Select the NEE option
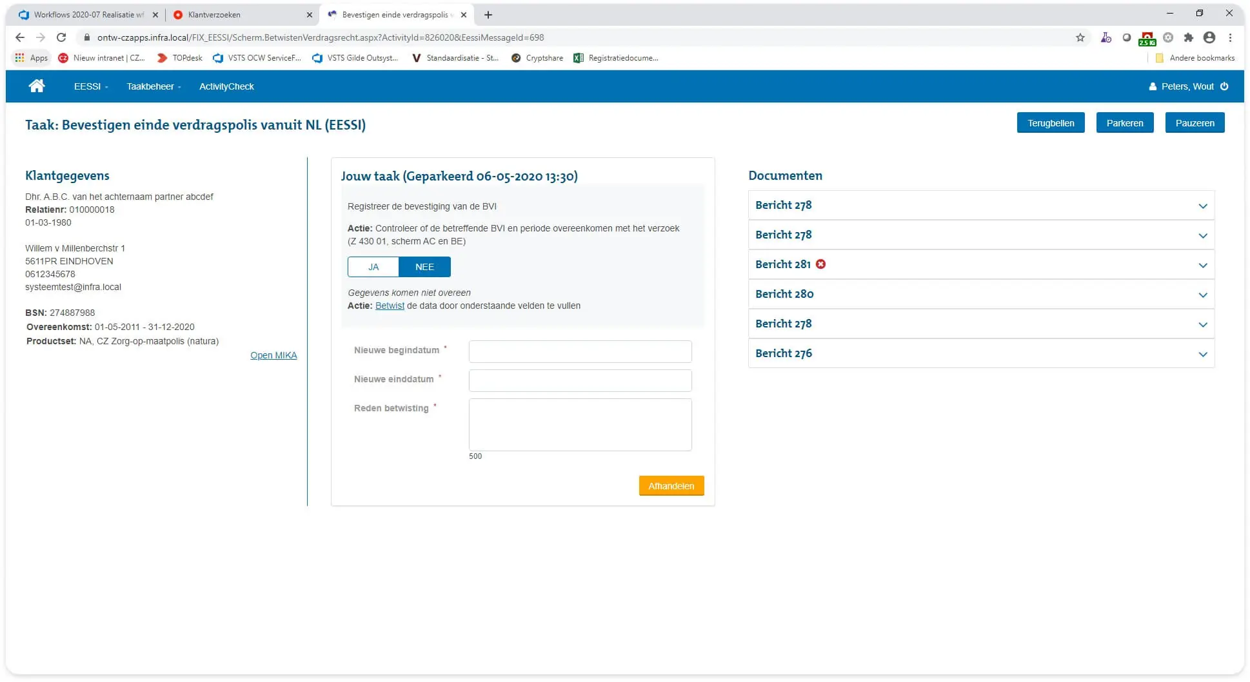This screenshot has width=1250, height=682. pos(424,266)
